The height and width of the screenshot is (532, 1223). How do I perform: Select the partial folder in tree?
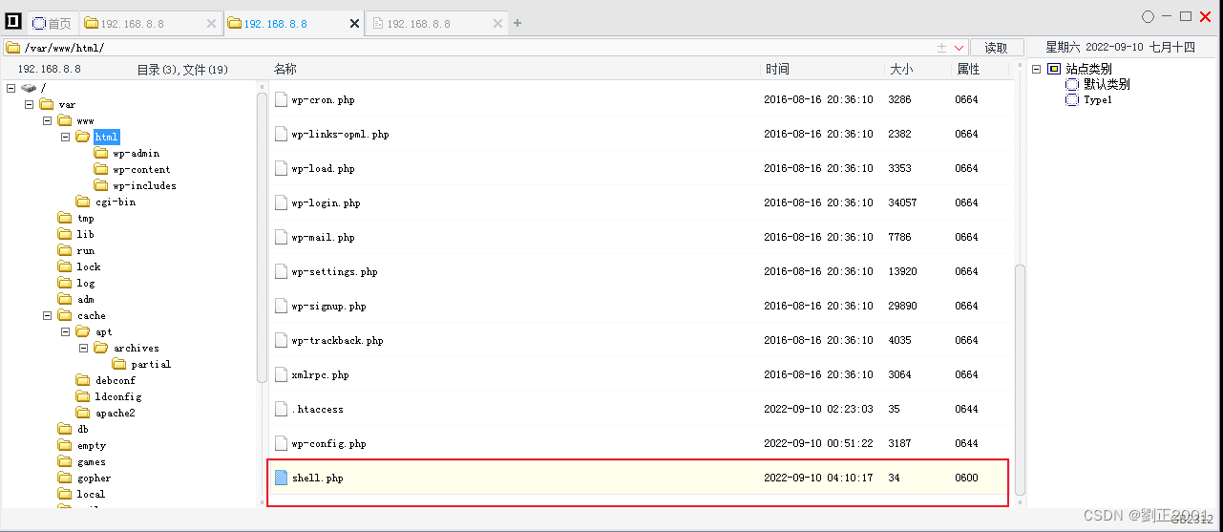151,364
